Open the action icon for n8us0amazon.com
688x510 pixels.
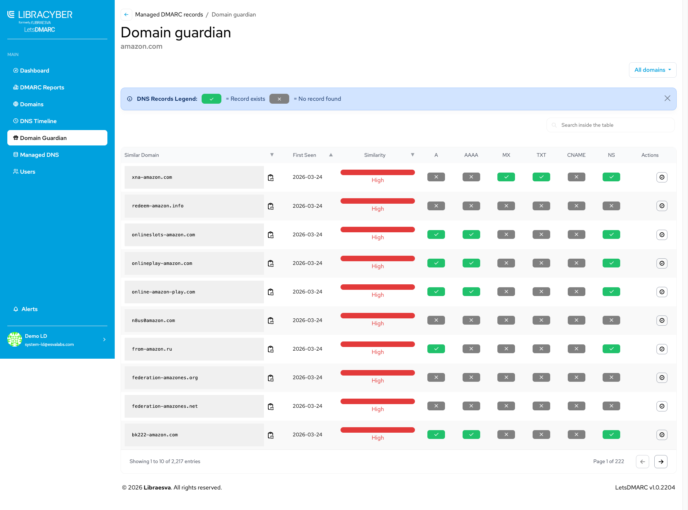662,321
